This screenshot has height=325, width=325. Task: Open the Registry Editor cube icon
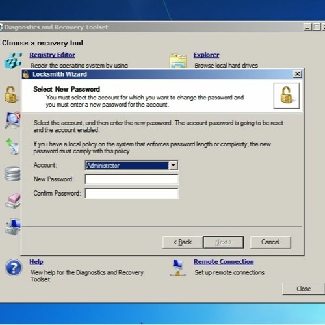tap(13, 60)
